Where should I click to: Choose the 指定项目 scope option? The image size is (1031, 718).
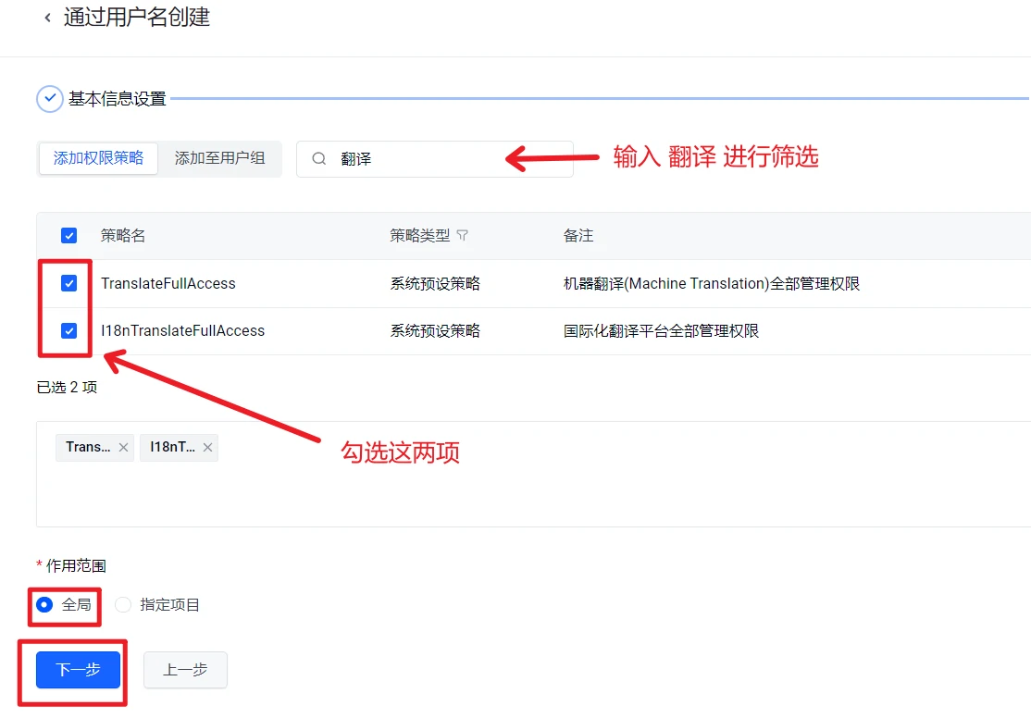(x=123, y=605)
